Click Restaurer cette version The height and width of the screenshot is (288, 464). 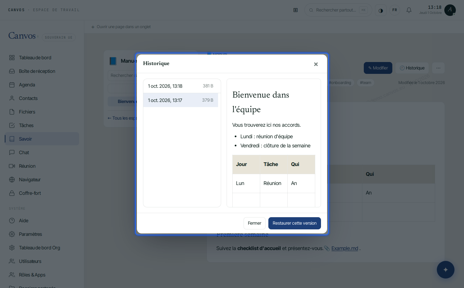[x=295, y=223]
